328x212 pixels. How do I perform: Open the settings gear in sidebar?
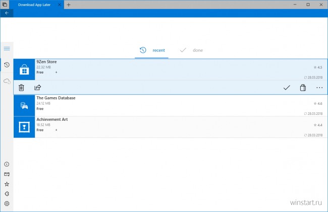7,203
